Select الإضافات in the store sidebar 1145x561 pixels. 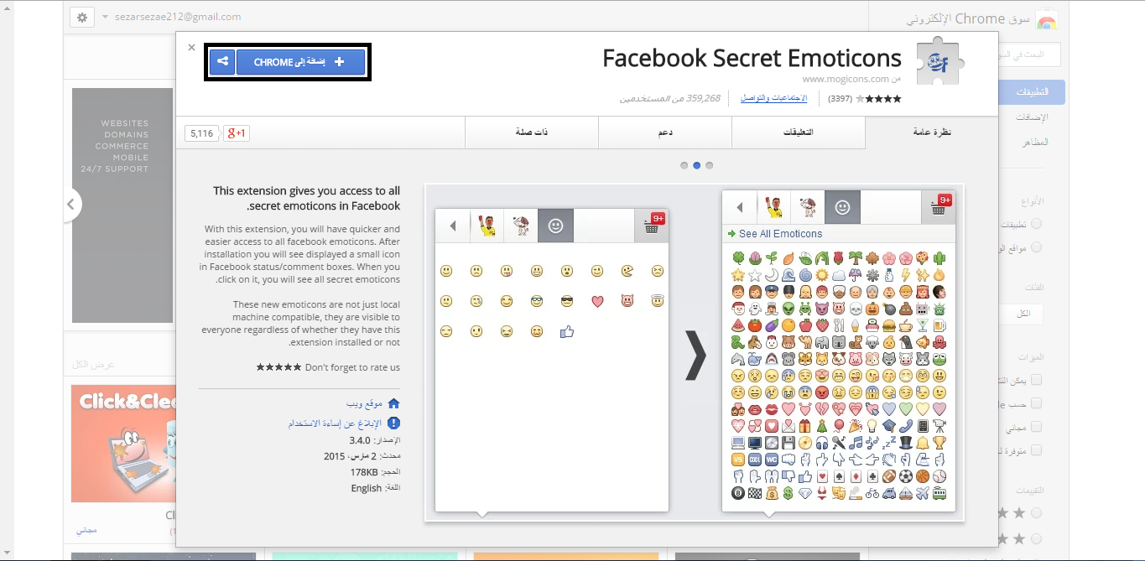click(1033, 117)
